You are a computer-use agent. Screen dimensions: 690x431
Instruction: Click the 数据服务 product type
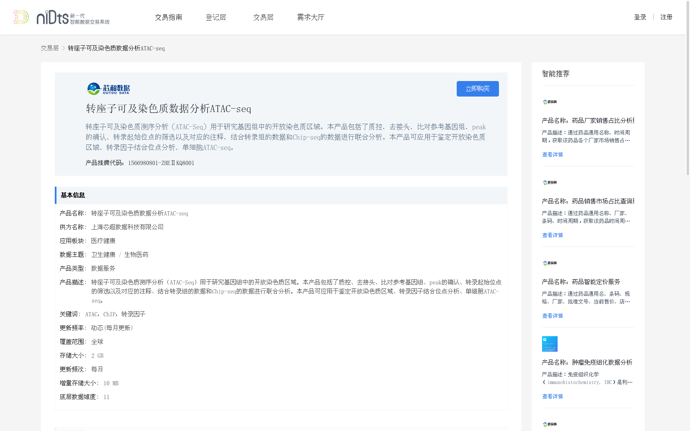(x=103, y=269)
